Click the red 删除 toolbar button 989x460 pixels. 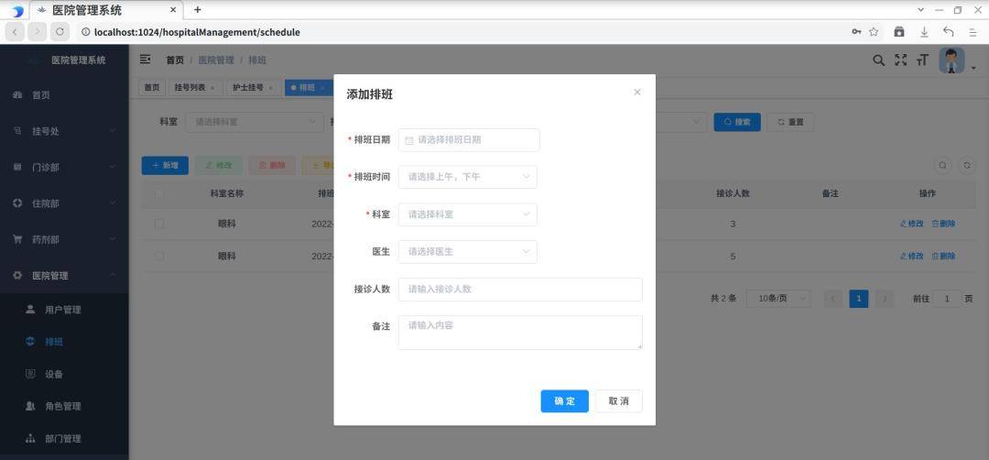click(273, 166)
